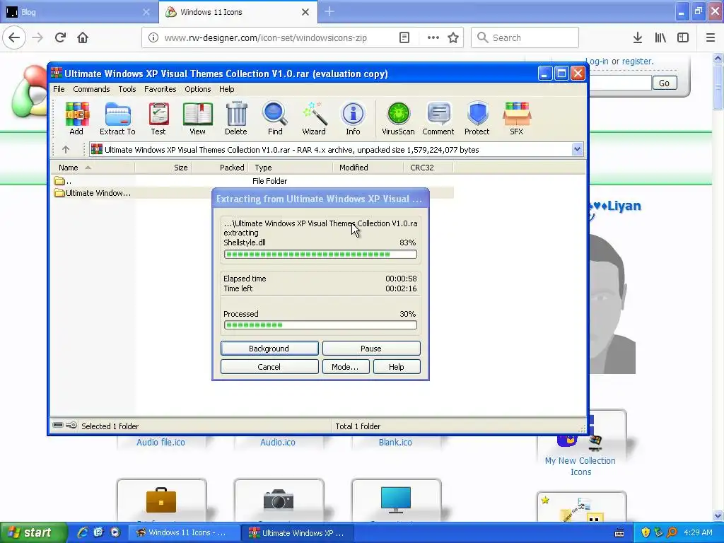Image resolution: width=724 pixels, height=543 pixels.
Task: Create an SFX archive
Action: pyautogui.click(x=517, y=119)
